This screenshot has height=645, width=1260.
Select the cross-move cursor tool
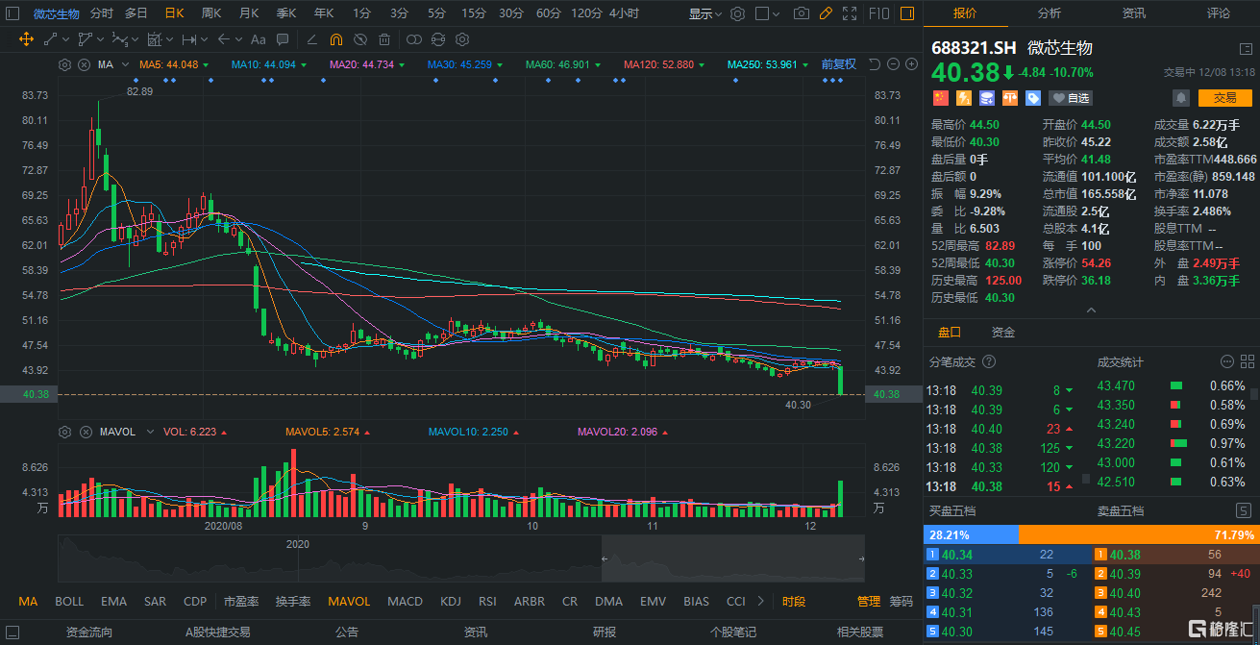(26, 39)
